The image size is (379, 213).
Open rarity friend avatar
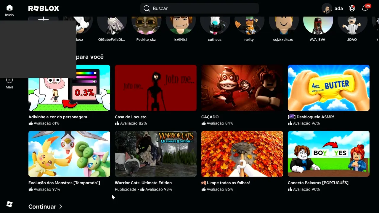point(249,26)
